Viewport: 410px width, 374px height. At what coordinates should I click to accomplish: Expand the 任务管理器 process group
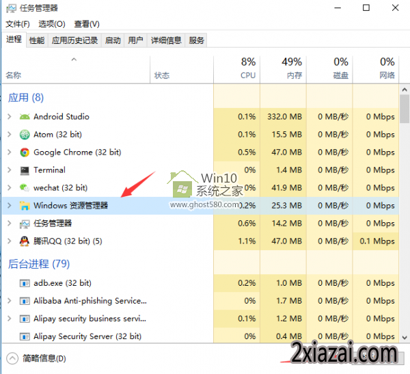(x=10, y=224)
